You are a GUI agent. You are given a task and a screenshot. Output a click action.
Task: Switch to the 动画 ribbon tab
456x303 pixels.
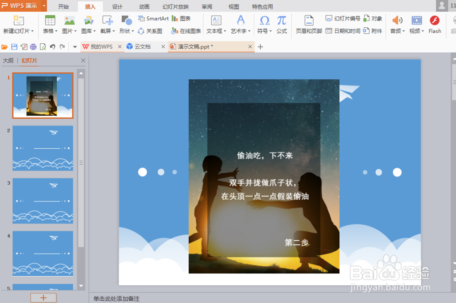tap(144, 7)
